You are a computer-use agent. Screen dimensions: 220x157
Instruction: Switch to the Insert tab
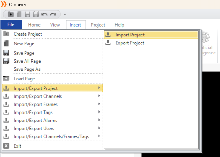(x=76, y=25)
